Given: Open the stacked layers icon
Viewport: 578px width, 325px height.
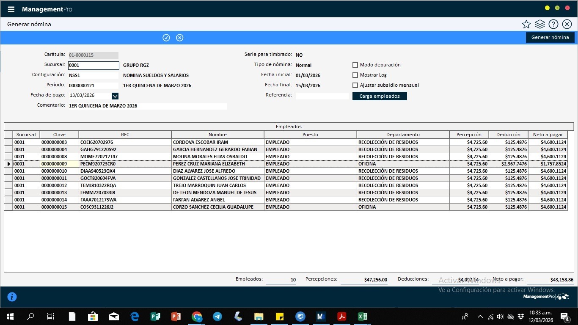Looking at the screenshot, I should (x=539, y=25).
